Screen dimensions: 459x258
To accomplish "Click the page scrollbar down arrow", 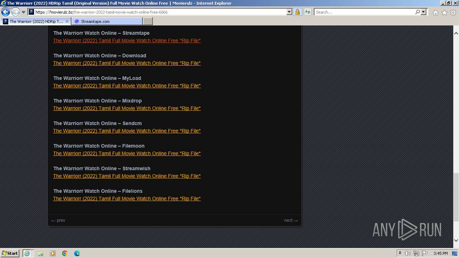I will pos(456,240).
